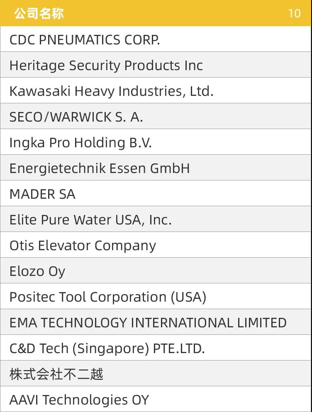The image size is (312, 412).
Task: Click Otis Elevator Company row
Action: pos(156,245)
